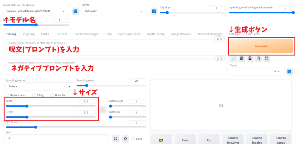Open the PNG Info tab

[x=61, y=34]
